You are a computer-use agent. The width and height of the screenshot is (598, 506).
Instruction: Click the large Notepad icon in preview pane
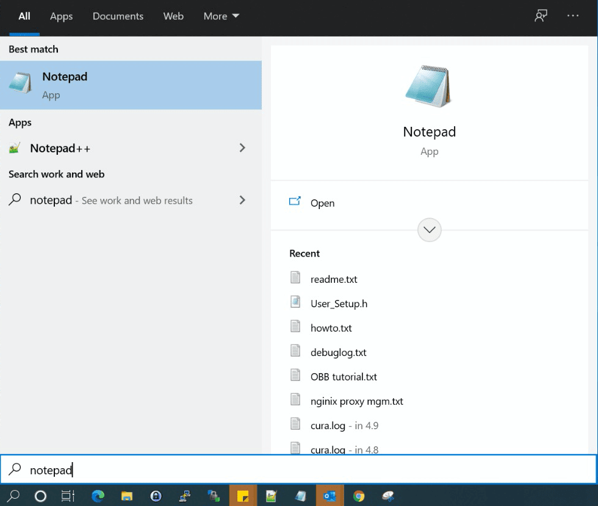click(x=429, y=85)
